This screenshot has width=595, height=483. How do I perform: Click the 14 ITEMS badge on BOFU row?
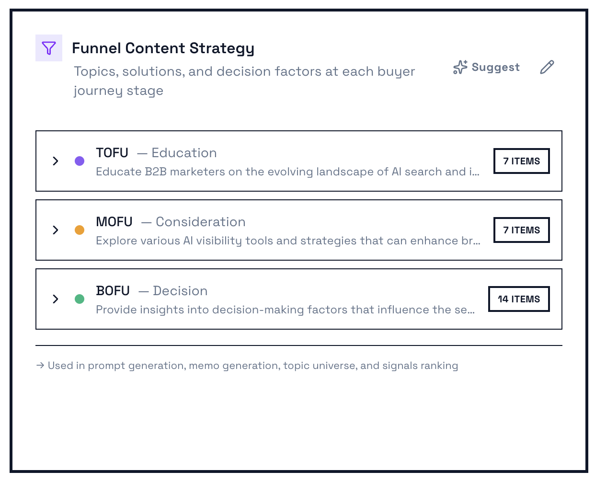pos(519,299)
